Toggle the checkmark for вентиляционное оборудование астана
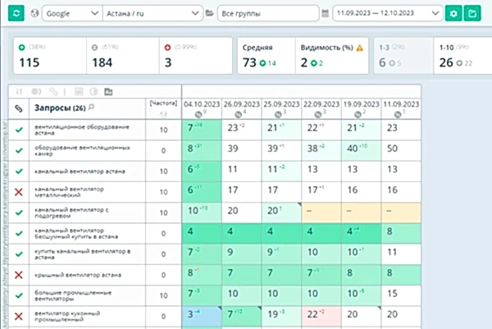492x329 pixels. [19, 129]
